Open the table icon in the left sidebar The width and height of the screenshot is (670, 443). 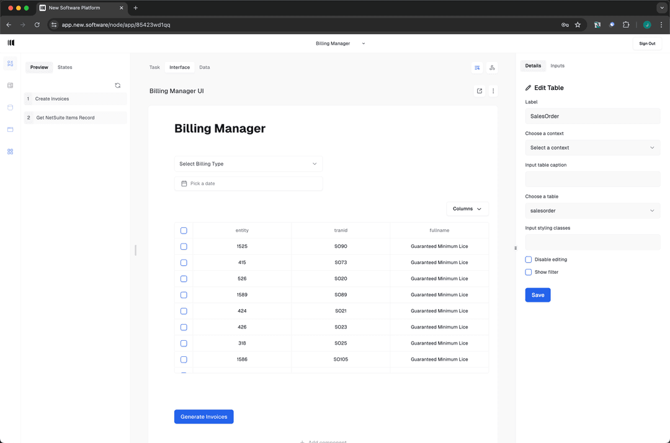(11, 86)
